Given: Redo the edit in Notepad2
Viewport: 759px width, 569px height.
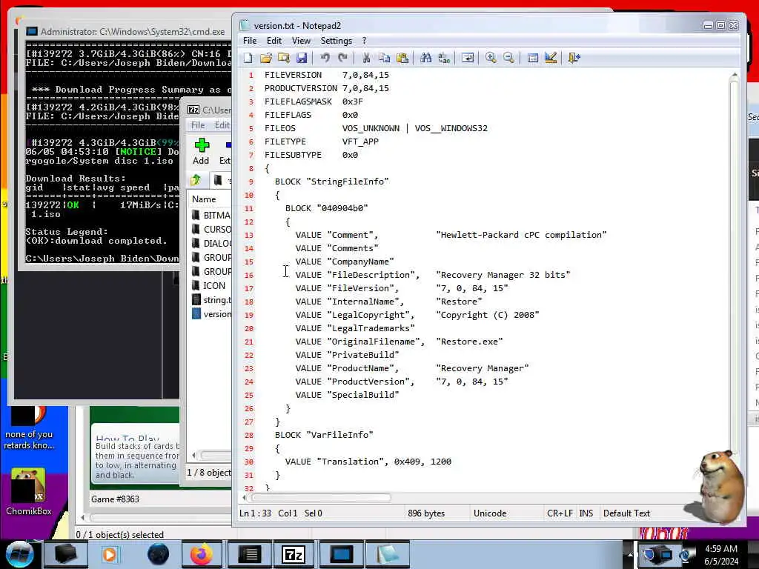Looking at the screenshot, I should (x=342, y=58).
